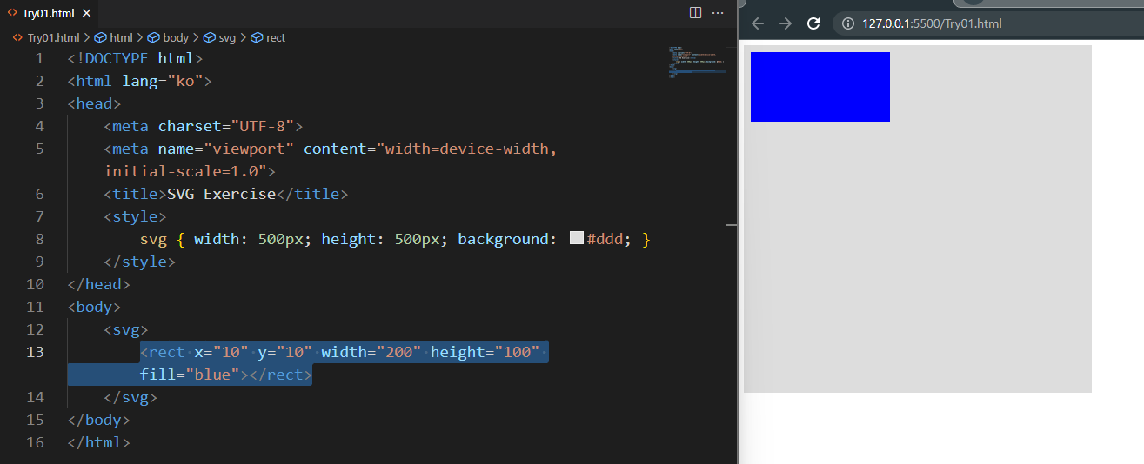Click the Split Editor Right icon
Screen dimensions: 1144x464
(695, 13)
